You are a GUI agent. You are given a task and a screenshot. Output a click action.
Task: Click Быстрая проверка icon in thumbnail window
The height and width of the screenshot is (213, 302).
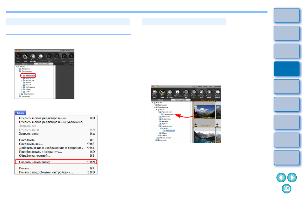[x=217, y=92]
